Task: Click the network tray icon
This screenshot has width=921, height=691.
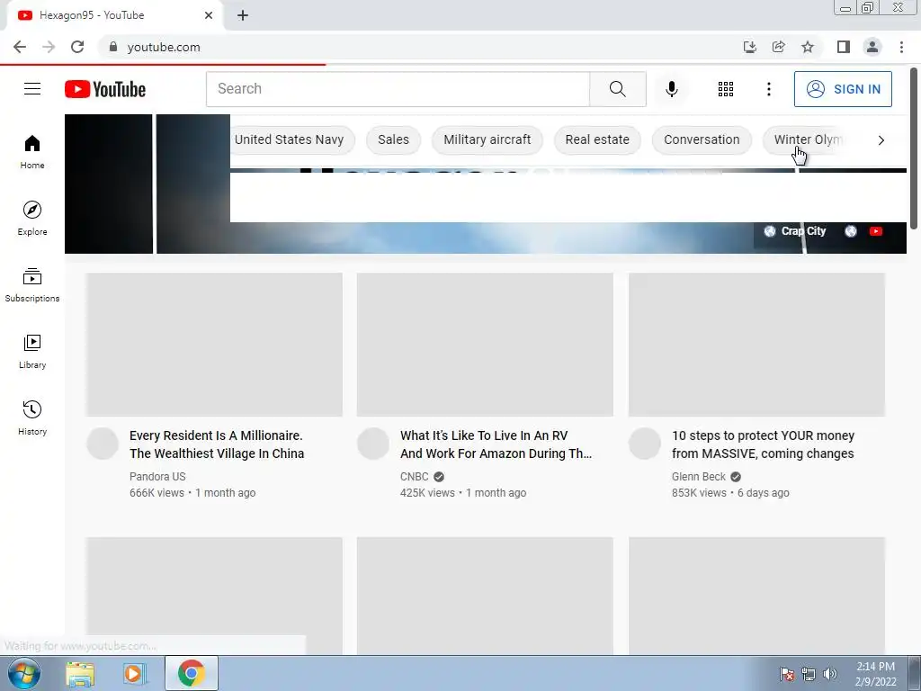Action: (x=809, y=674)
